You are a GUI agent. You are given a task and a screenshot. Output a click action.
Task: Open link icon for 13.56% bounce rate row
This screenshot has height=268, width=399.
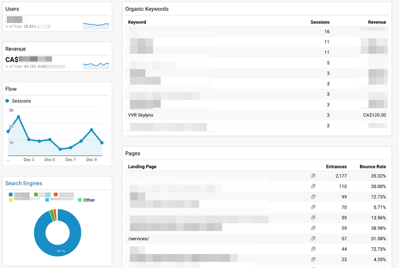pos(313,218)
